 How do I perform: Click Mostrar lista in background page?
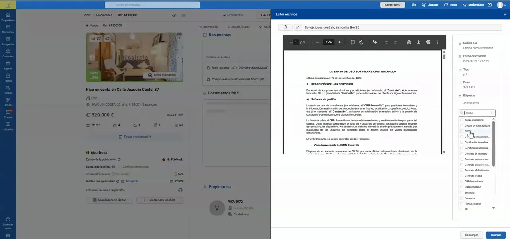pyautogui.click(x=233, y=15)
